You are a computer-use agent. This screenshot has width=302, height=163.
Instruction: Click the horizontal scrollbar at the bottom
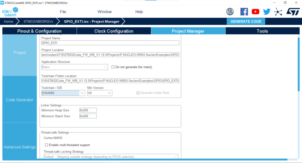point(145,159)
